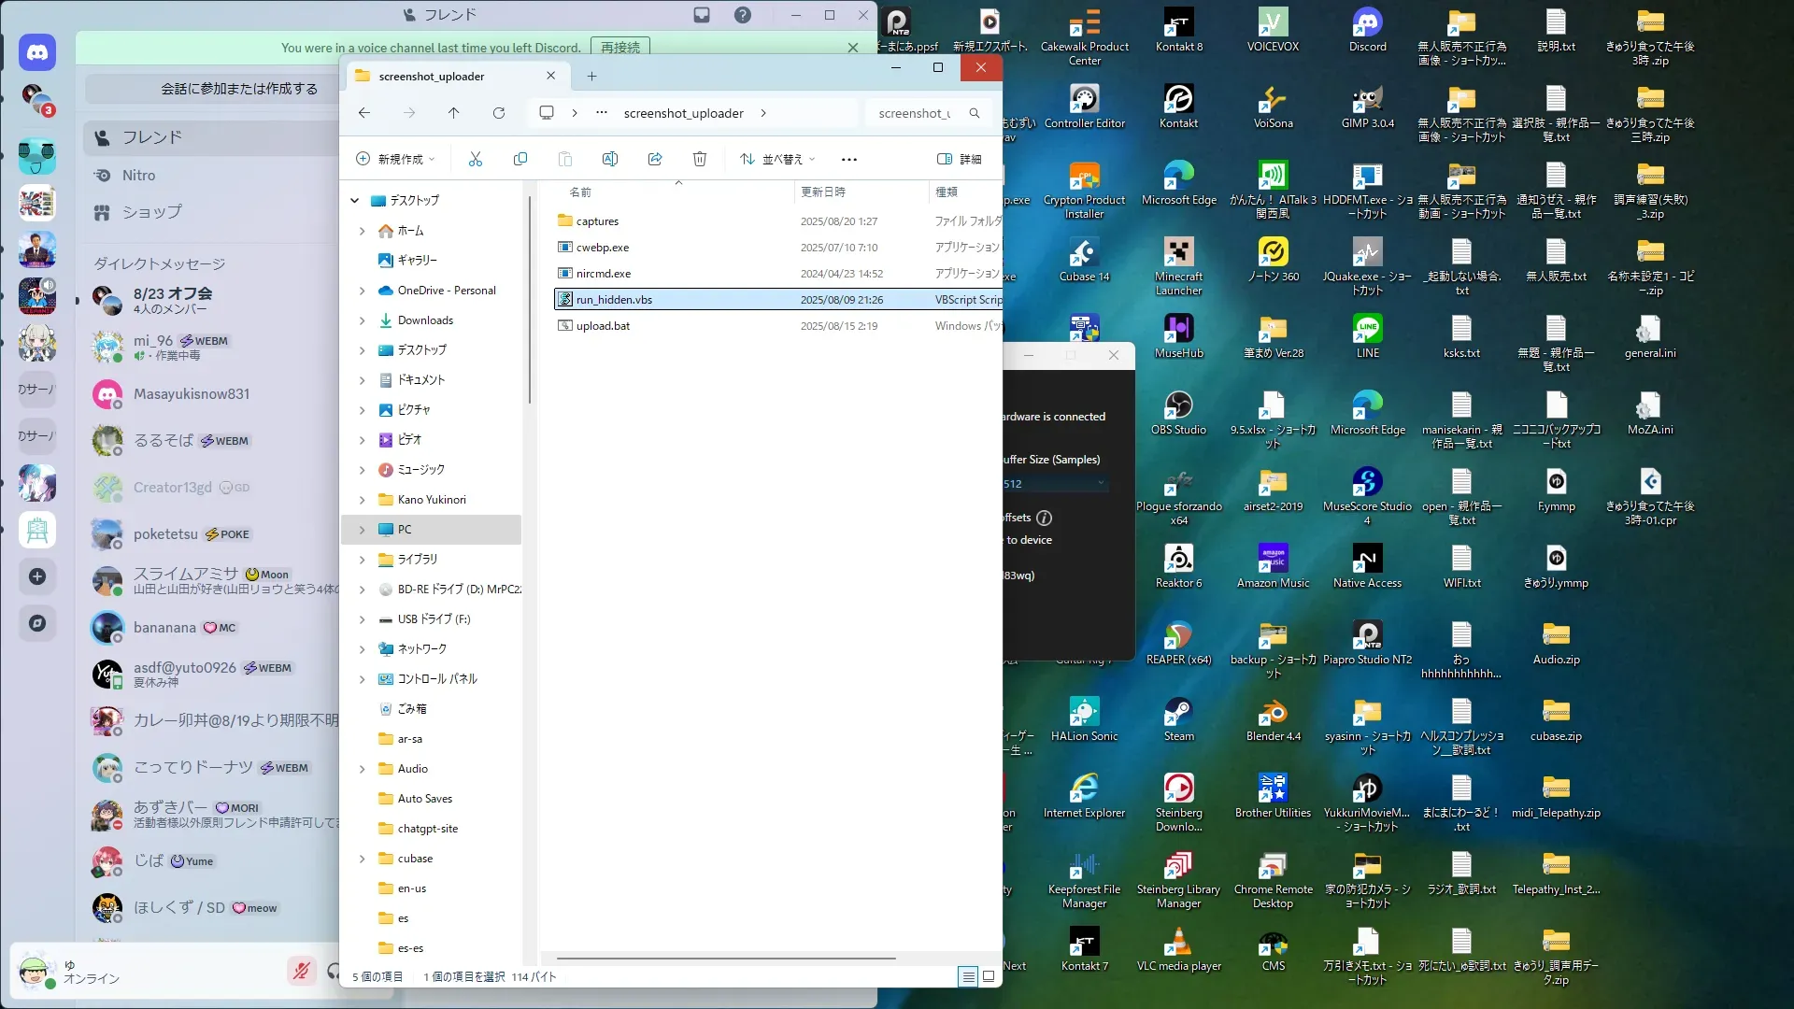This screenshot has width=1794, height=1009.
Task: Open the Nitro item in Discord sidebar
Action: [x=138, y=175]
